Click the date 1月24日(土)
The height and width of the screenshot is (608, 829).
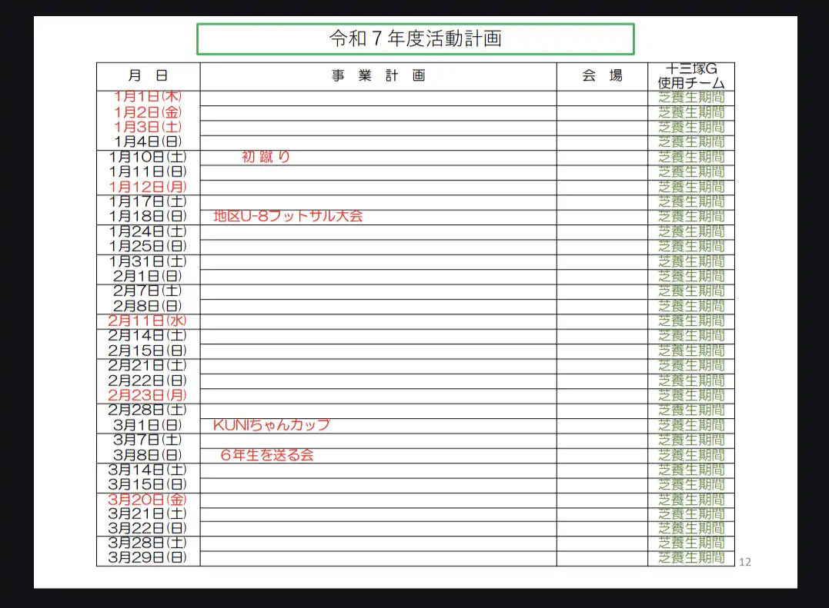[x=148, y=231]
